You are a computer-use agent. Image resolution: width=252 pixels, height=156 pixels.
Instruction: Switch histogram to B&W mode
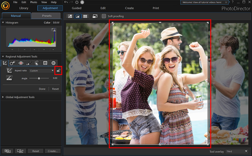click(x=56, y=23)
